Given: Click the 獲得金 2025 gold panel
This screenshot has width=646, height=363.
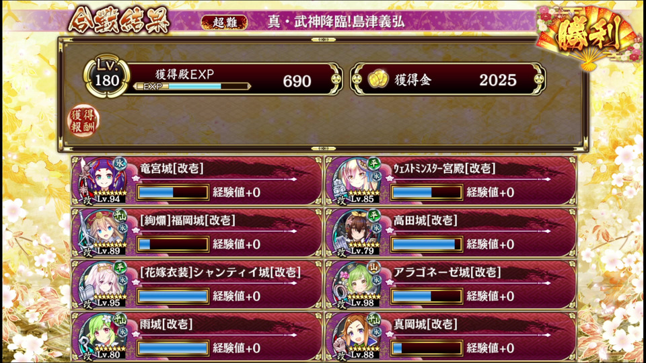Looking at the screenshot, I should click(x=448, y=79).
